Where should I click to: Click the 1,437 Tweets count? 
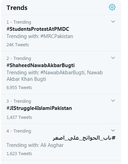(x=19, y=117)
